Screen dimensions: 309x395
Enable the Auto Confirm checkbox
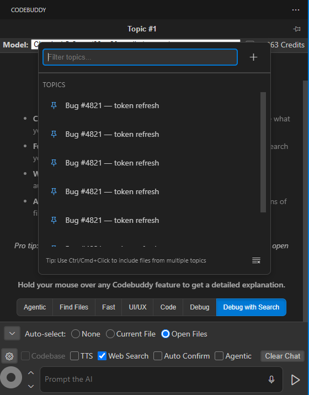point(158,356)
